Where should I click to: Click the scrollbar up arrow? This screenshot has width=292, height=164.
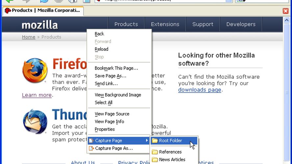pyautogui.click(x=287, y=20)
